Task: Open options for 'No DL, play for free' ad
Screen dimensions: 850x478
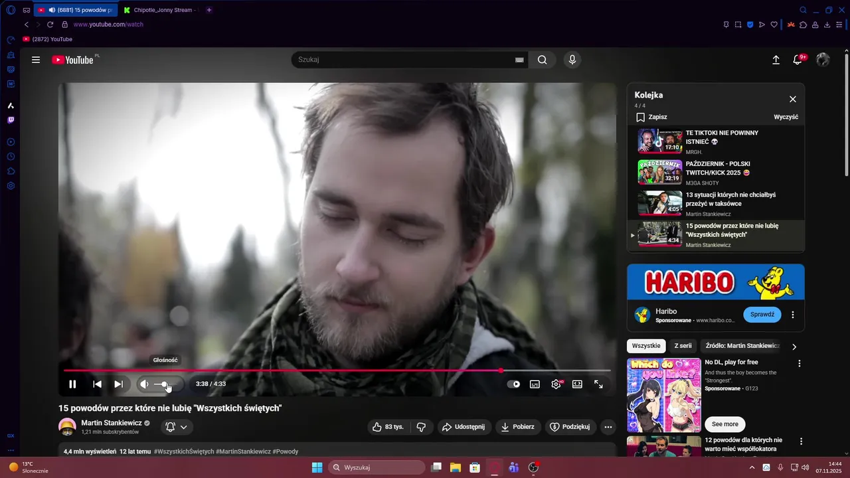Action: (800, 364)
